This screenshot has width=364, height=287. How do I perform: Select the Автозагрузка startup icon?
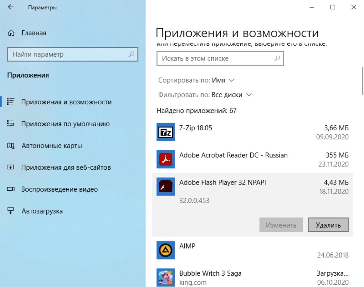click(x=11, y=211)
